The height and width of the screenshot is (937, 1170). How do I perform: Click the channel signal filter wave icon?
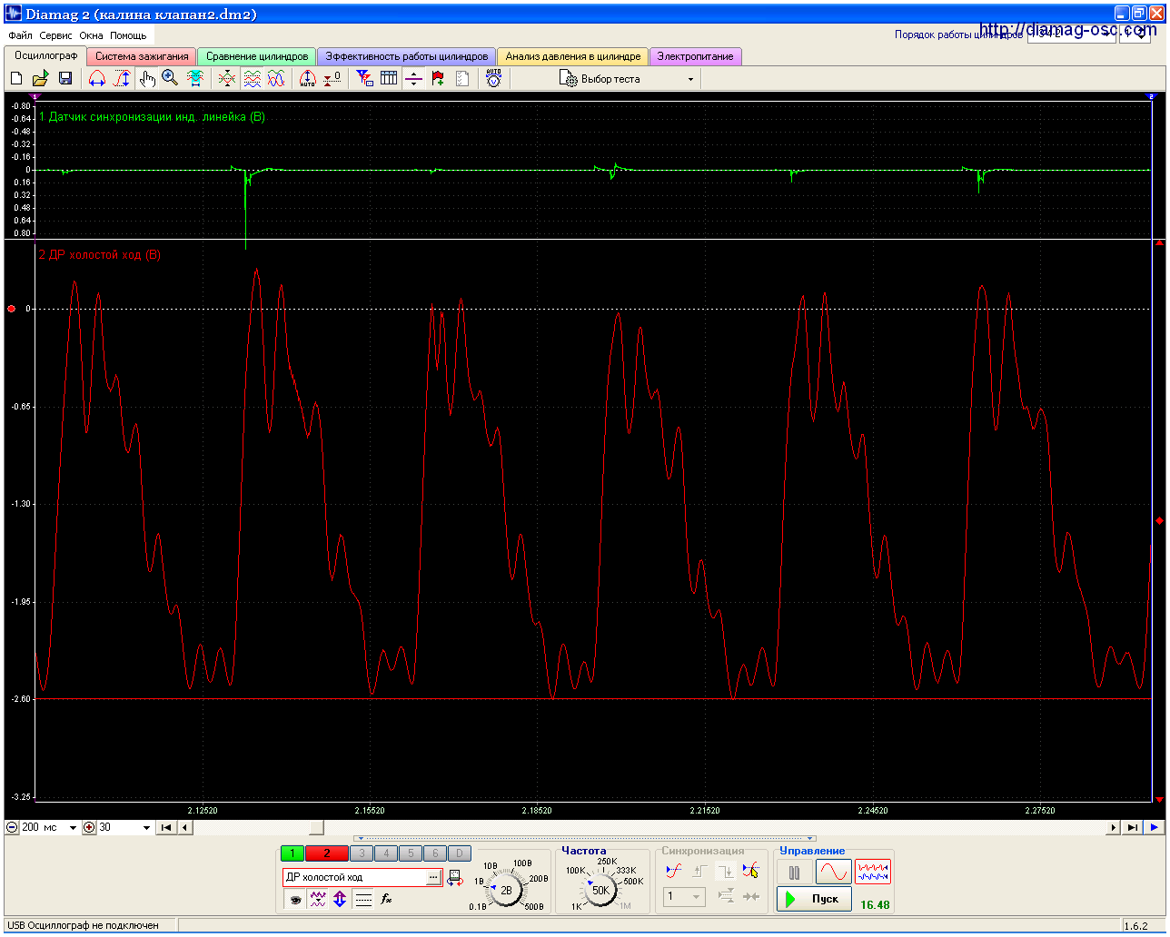tap(317, 899)
